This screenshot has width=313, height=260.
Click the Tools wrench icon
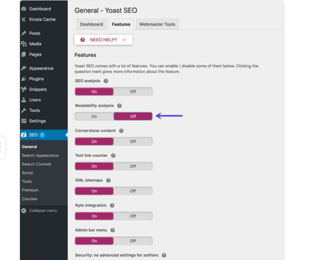[x=24, y=110]
